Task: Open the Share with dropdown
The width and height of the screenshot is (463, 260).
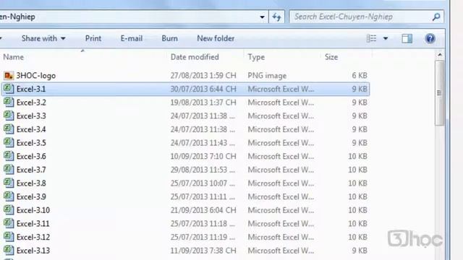Action: tap(43, 38)
